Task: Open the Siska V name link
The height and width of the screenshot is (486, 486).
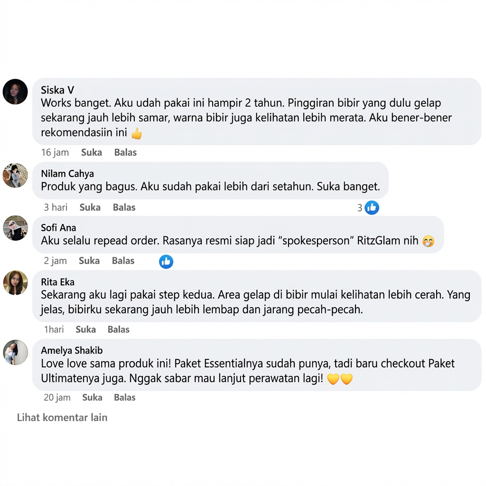Action: coord(57,90)
